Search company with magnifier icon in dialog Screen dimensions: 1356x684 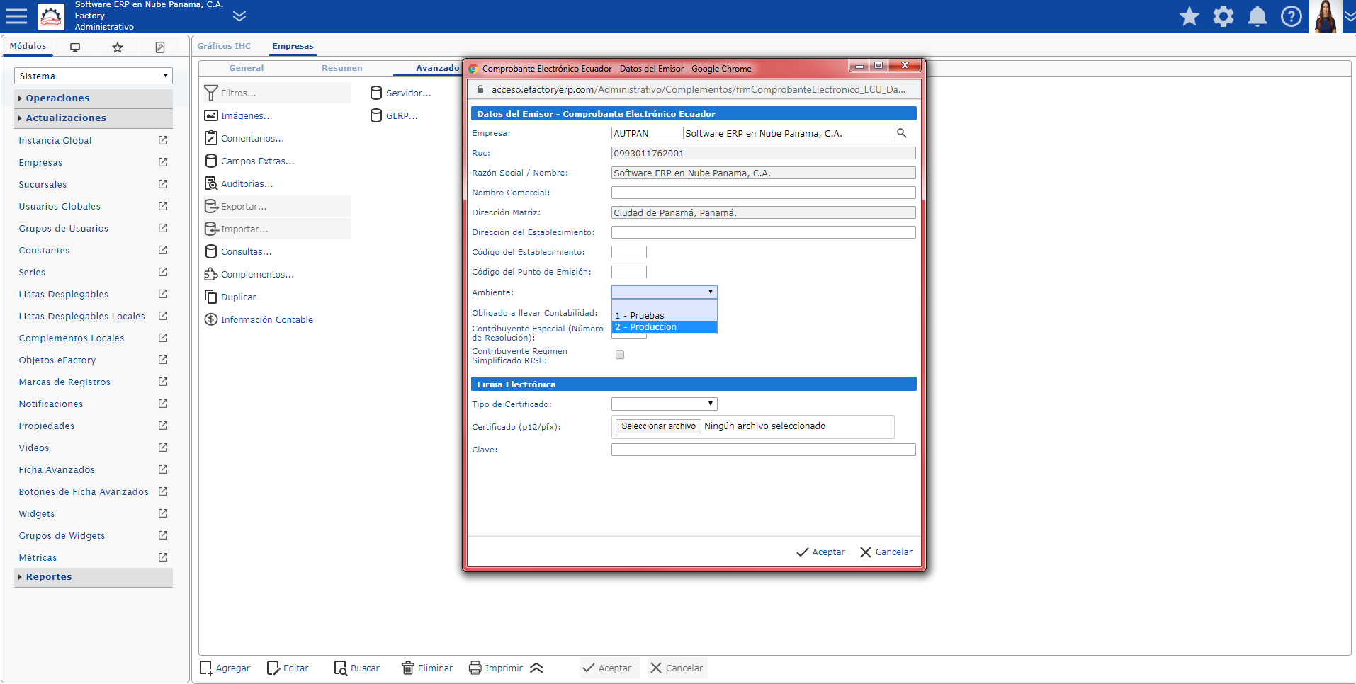click(902, 133)
